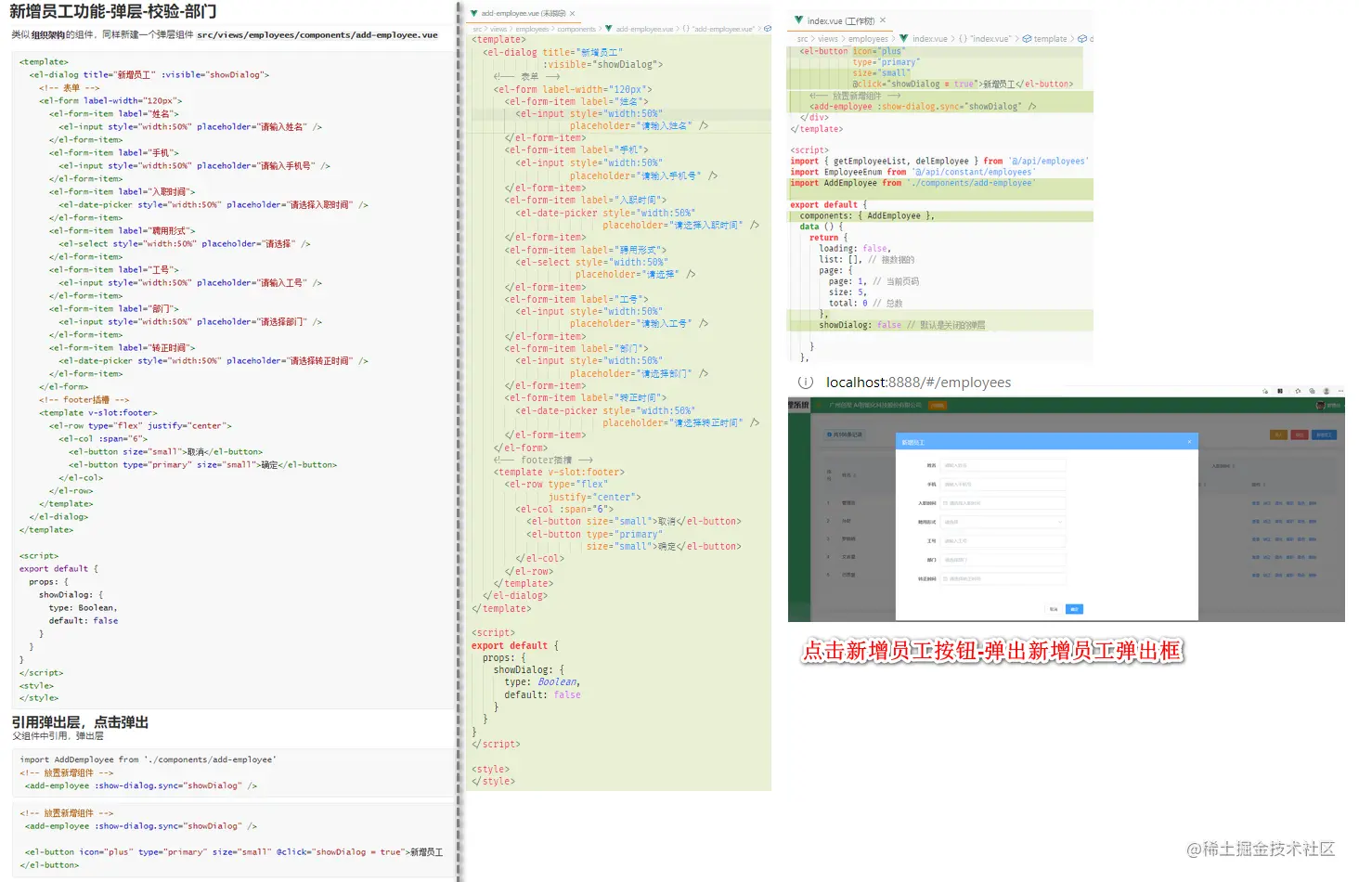Close the add-employee.vue editor tab
The image size is (1359, 882).
point(573,14)
